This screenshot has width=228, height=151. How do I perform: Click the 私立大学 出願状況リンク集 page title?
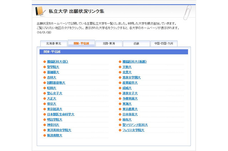76,11
